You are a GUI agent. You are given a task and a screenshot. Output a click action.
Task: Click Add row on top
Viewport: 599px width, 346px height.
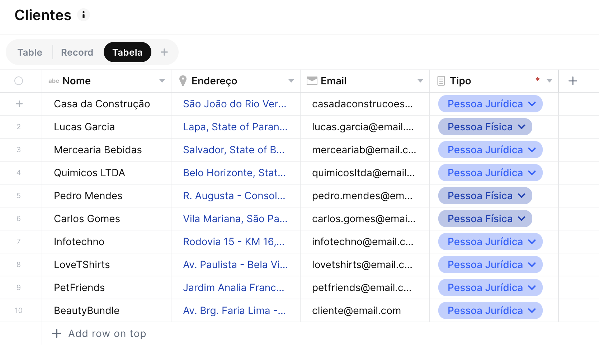pyautogui.click(x=99, y=333)
